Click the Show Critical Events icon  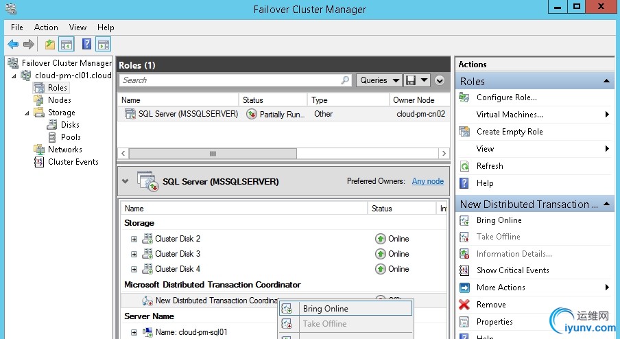pyautogui.click(x=464, y=270)
